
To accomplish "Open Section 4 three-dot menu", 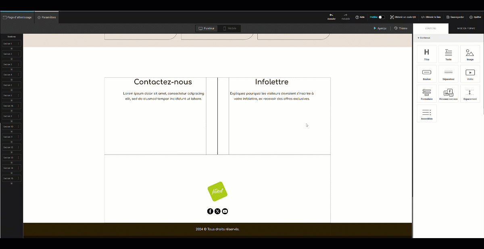I will click(18, 75).
